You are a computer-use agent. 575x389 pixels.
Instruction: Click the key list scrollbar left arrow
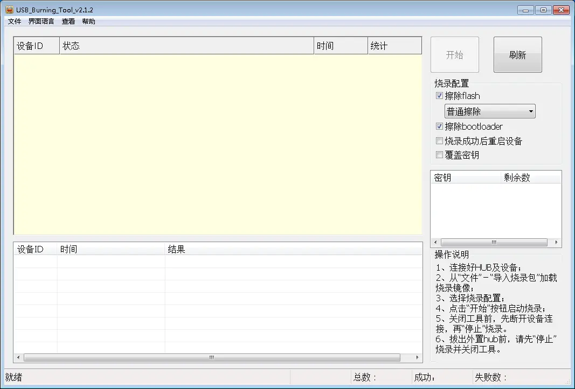tap(435, 242)
